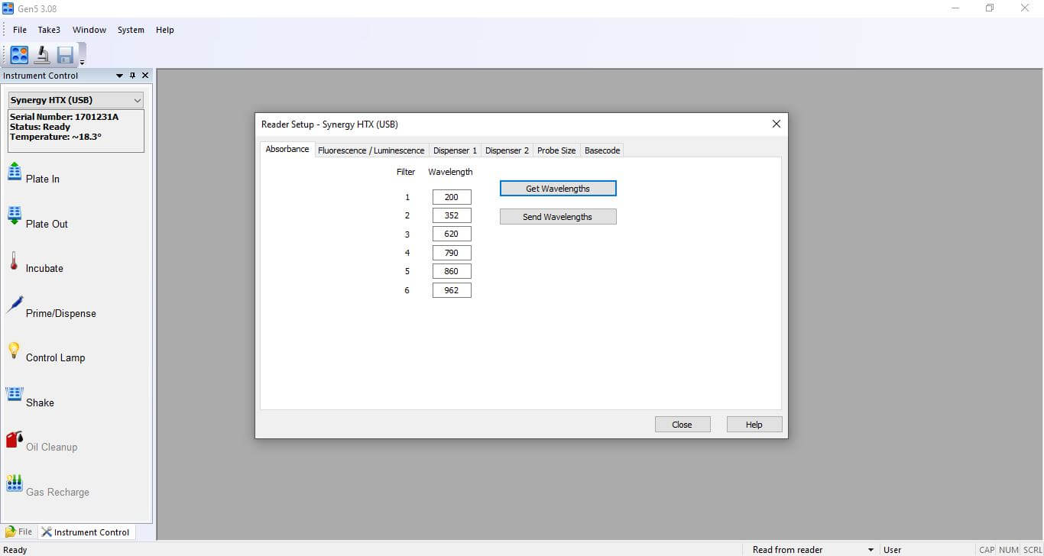Image resolution: width=1044 pixels, height=556 pixels.
Task: Click the Prime/Dispense syringe icon
Action: pos(15,305)
